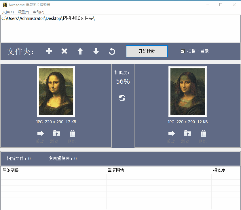The height and width of the screenshot is (210, 241).
Task: Select the 阿枫测试文件夹 folder path entry
Action: 48,18
